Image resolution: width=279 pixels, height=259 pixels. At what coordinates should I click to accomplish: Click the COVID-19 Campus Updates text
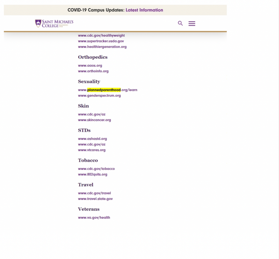[96, 10]
